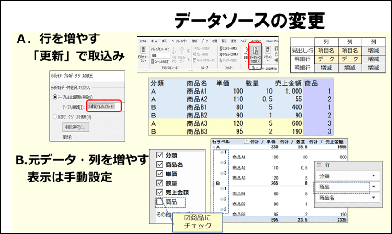The width and height of the screenshot is (392, 234).
Task: Open the ピボットテーブル ribbon button
Action: (143, 54)
